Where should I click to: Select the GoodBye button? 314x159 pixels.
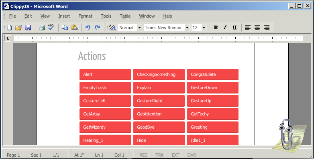[x=159, y=127]
